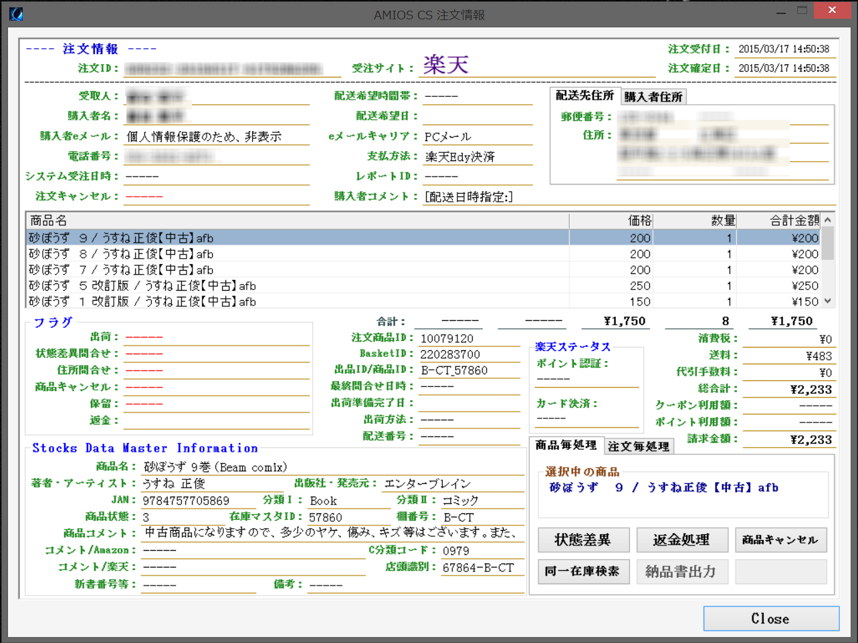Click the 保留 flag field
This screenshot has width=858, height=643.
(217, 404)
